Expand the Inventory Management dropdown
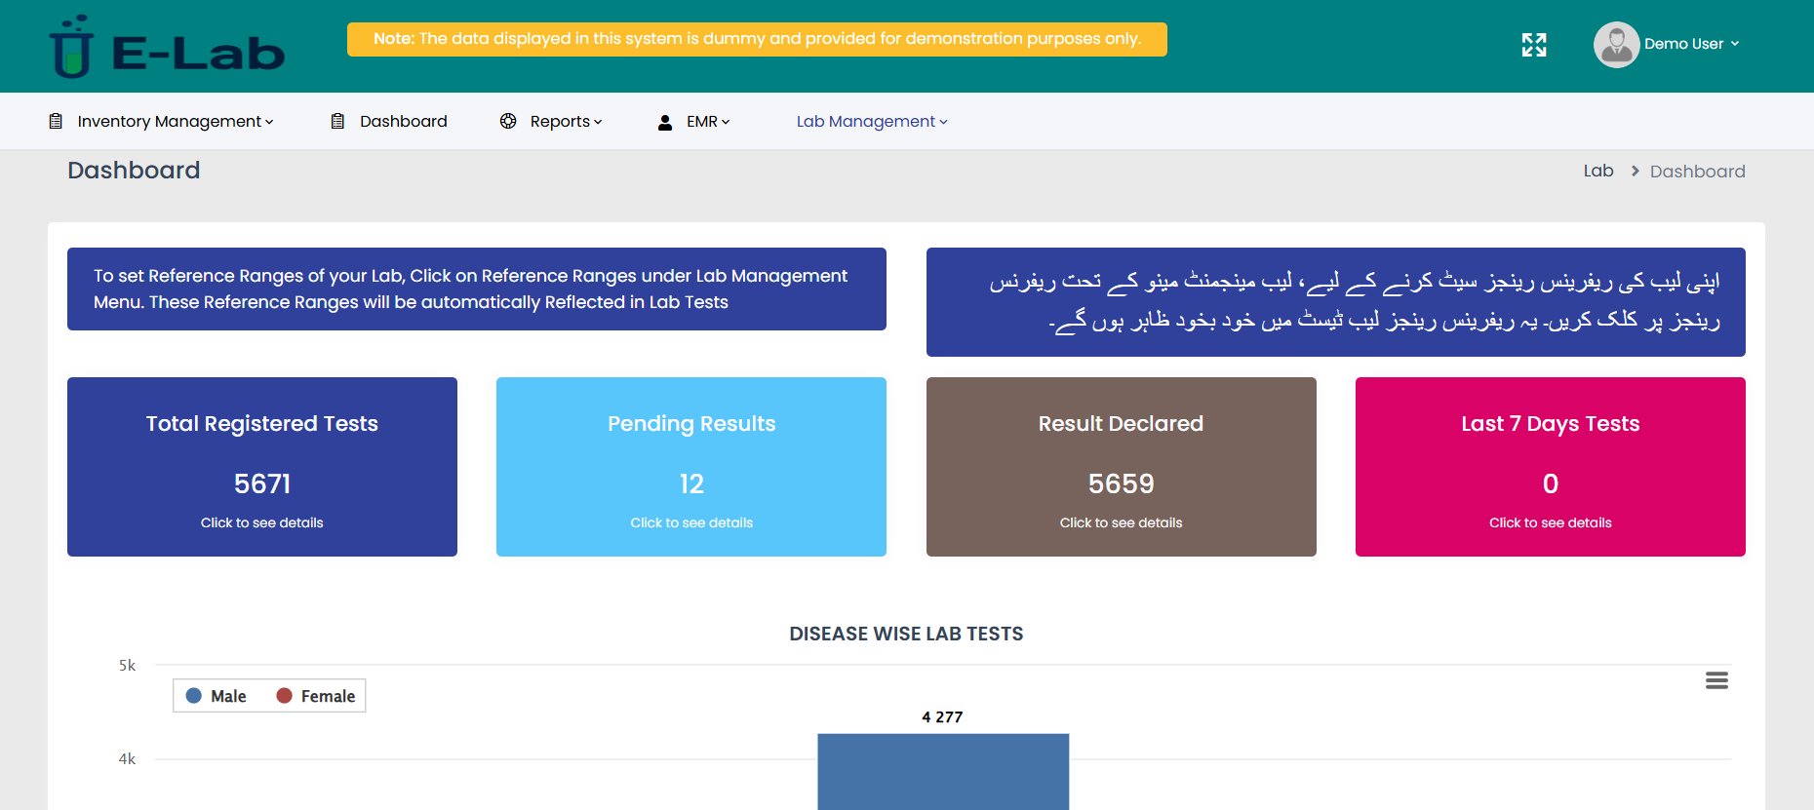Viewport: 1814px width, 810px height. pyautogui.click(x=175, y=122)
